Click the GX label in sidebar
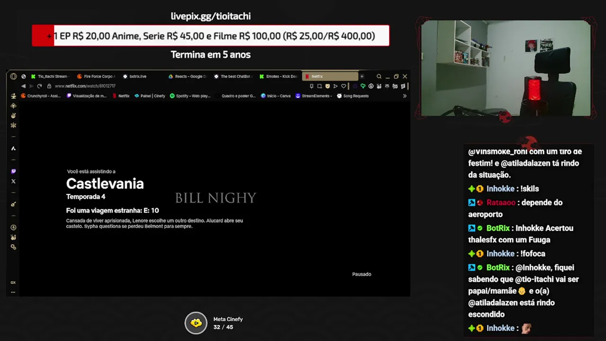606x341 pixels. tap(13, 283)
